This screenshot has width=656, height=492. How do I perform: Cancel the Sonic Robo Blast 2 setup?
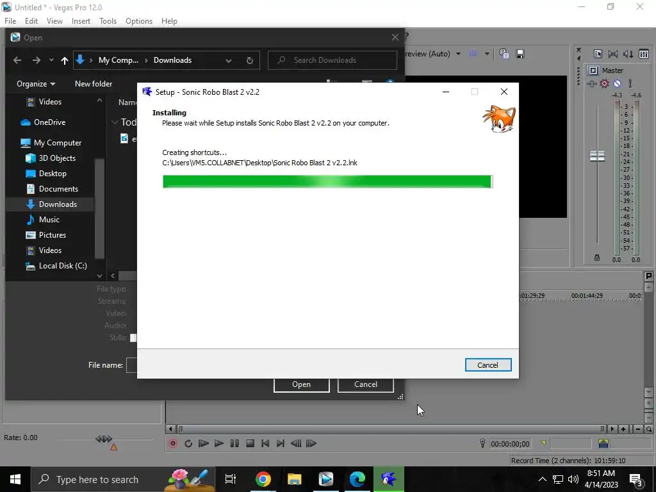[488, 365]
